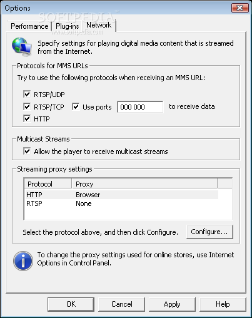
Task: Open the Configure... proxy dialog
Action: tap(209, 232)
